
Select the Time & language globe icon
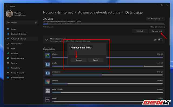tap(8, 58)
